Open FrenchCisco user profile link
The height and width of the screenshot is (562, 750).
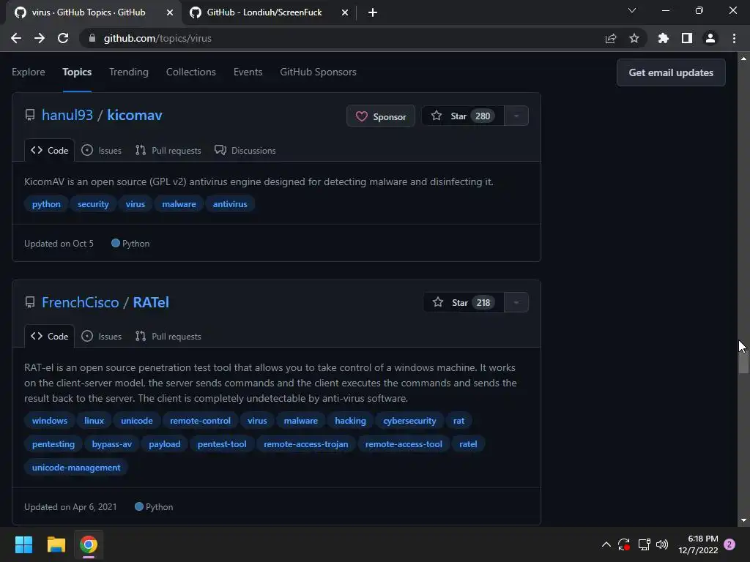pyautogui.click(x=81, y=302)
